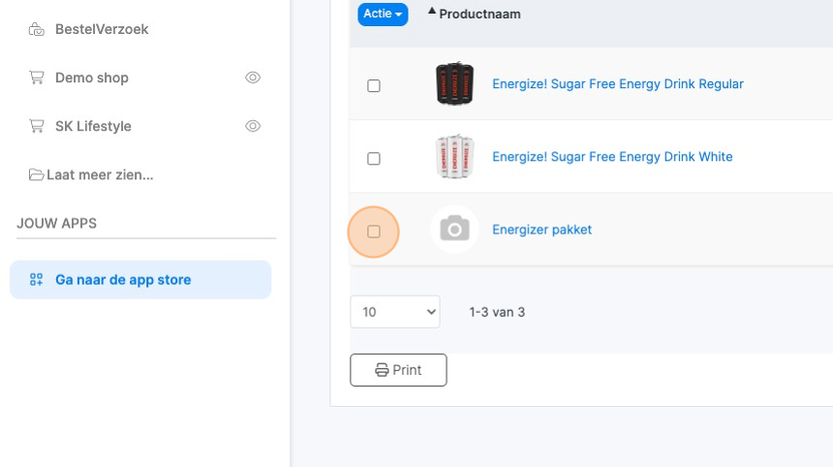Image resolution: width=833 pixels, height=467 pixels.
Task: Click the Energizer pakket camera placeholder image
Action: 454,230
